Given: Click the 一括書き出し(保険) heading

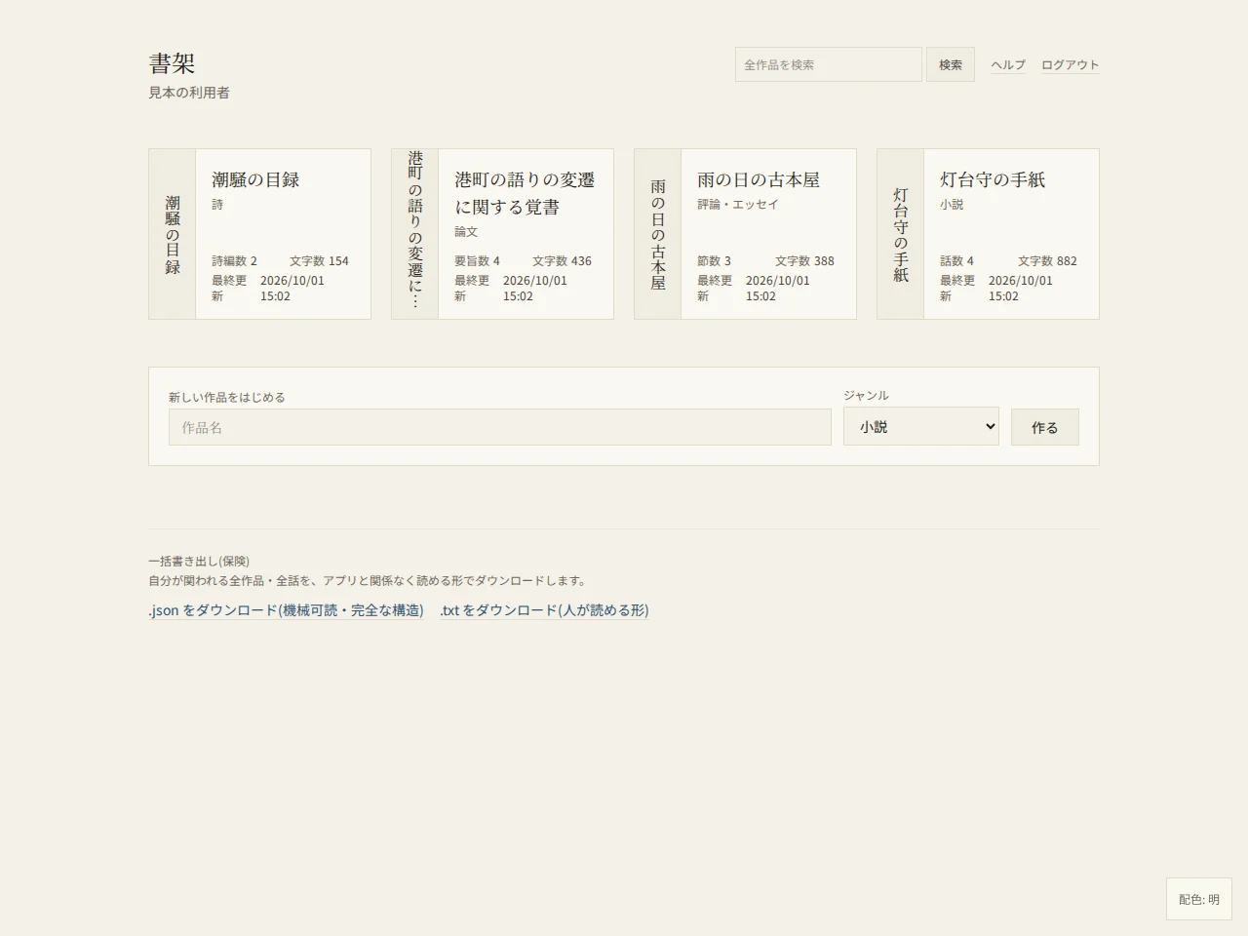Looking at the screenshot, I should (x=199, y=561).
